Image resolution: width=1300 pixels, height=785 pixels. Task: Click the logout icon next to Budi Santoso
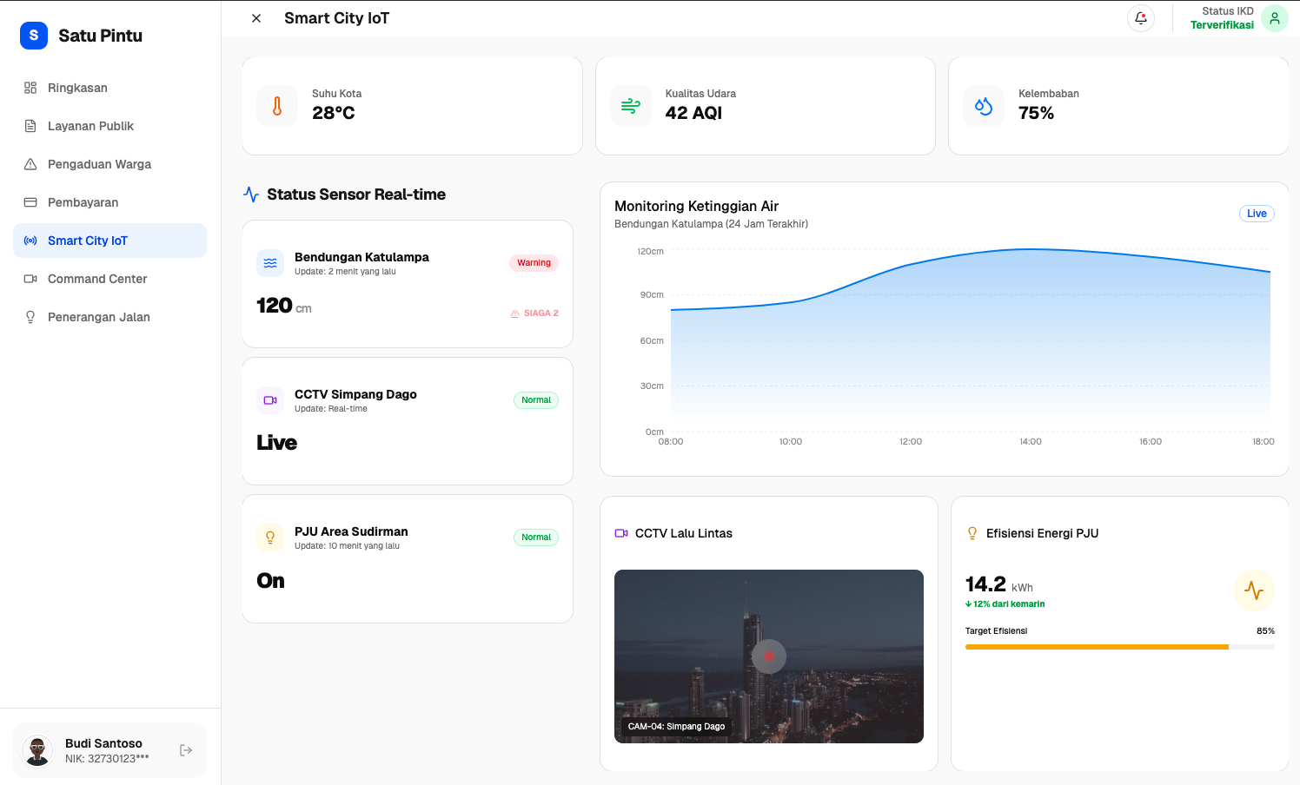coord(186,749)
